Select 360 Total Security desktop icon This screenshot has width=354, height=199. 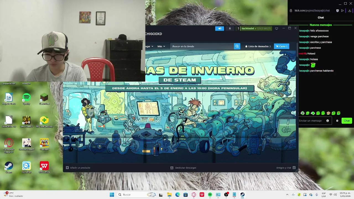44,122
